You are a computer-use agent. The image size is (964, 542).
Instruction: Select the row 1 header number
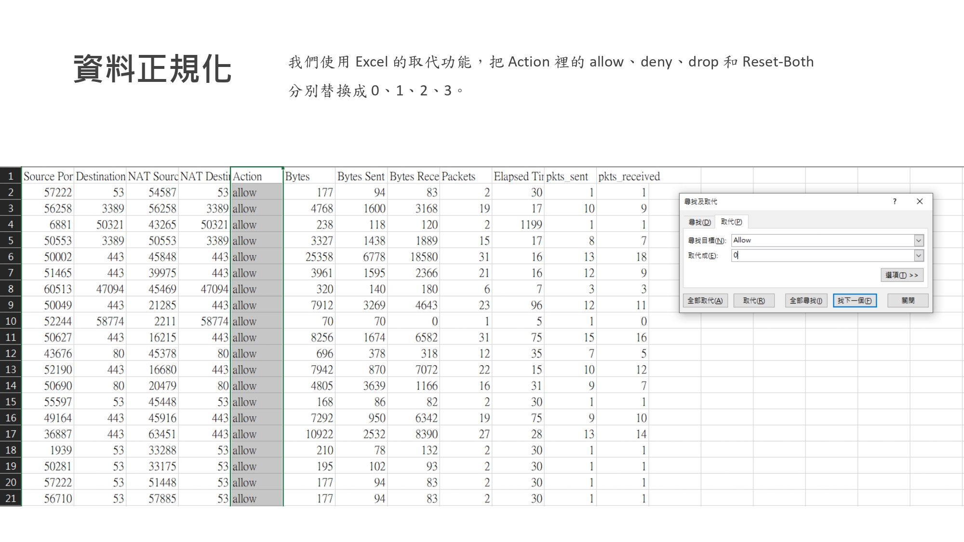[11, 176]
